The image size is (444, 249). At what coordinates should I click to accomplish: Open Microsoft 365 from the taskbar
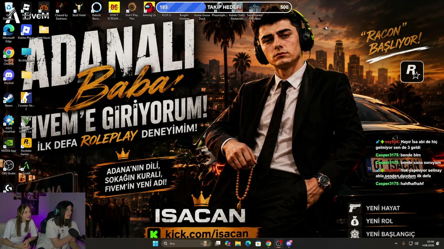(x=228, y=243)
